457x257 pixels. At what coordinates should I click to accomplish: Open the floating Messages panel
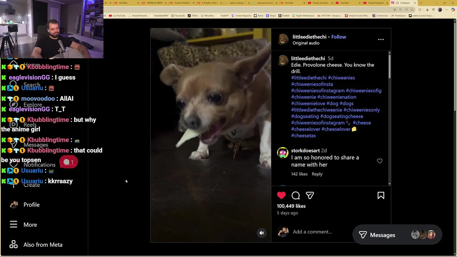click(x=397, y=235)
